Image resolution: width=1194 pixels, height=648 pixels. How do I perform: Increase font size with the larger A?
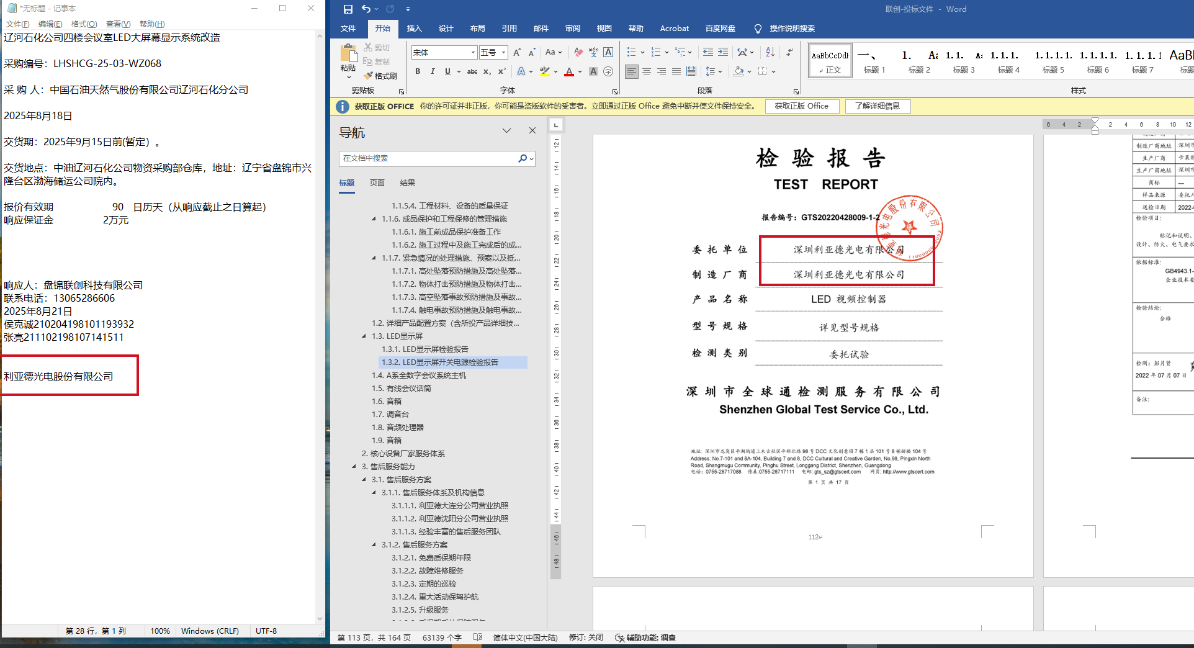517,53
